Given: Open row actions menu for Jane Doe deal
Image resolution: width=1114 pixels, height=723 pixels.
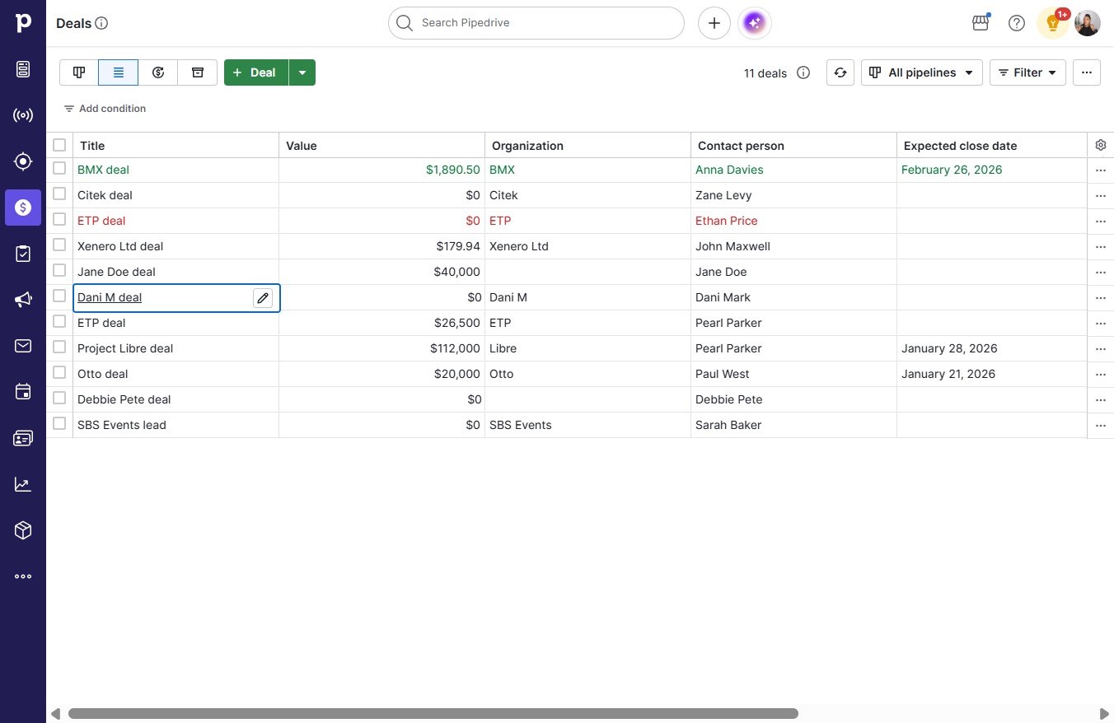Looking at the screenshot, I should [1101, 273].
